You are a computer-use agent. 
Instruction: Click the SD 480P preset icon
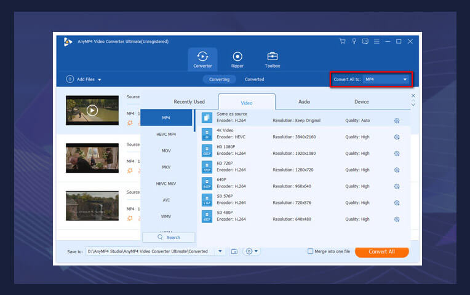point(207,216)
